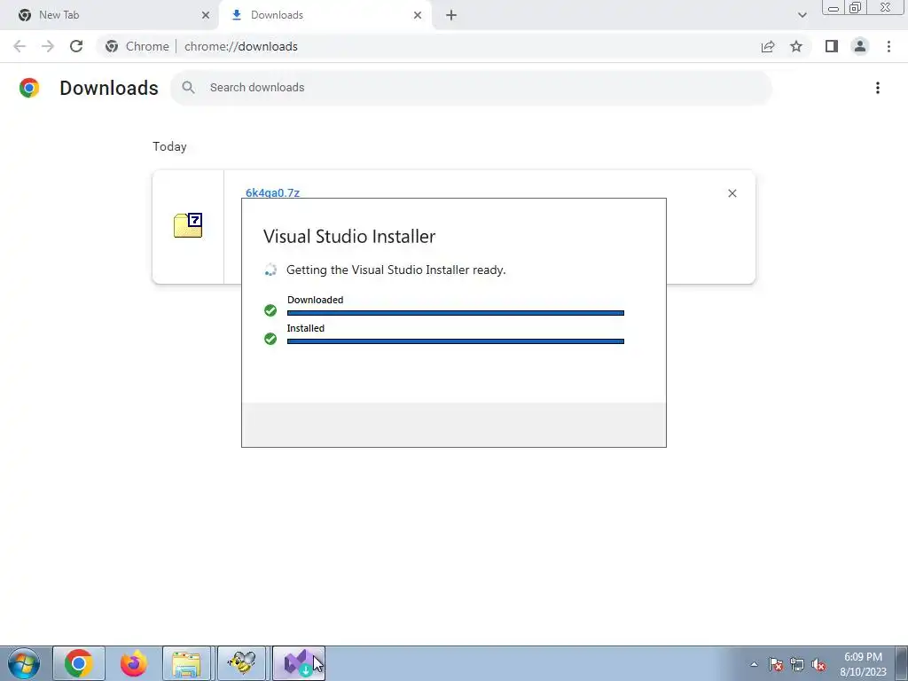The image size is (908, 681).
Task: Click the Today heading
Action: click(x=169, y=146)
